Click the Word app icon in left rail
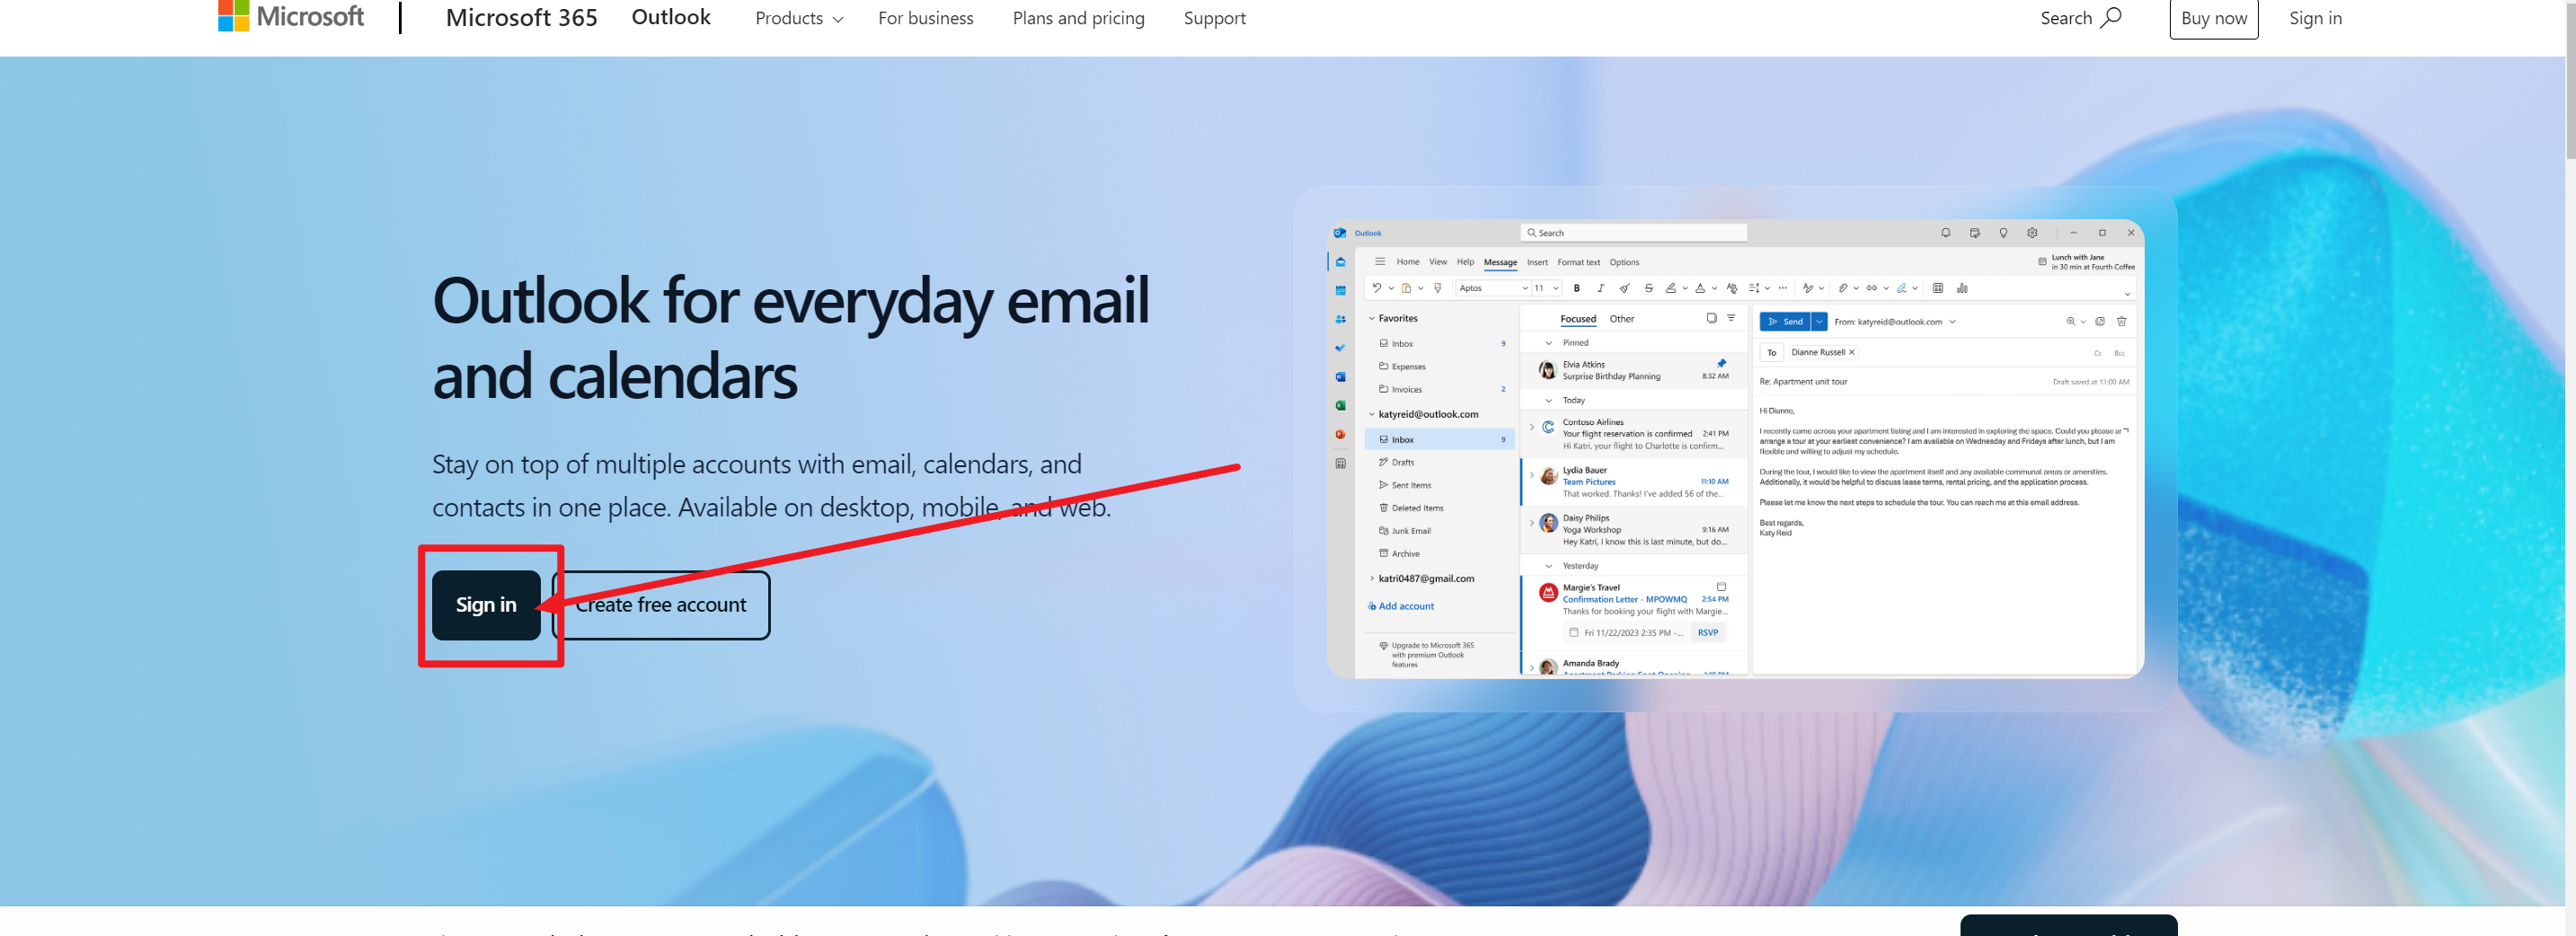The height and width of the screenshot is (936, 2576). click(x=1340, y=377)
